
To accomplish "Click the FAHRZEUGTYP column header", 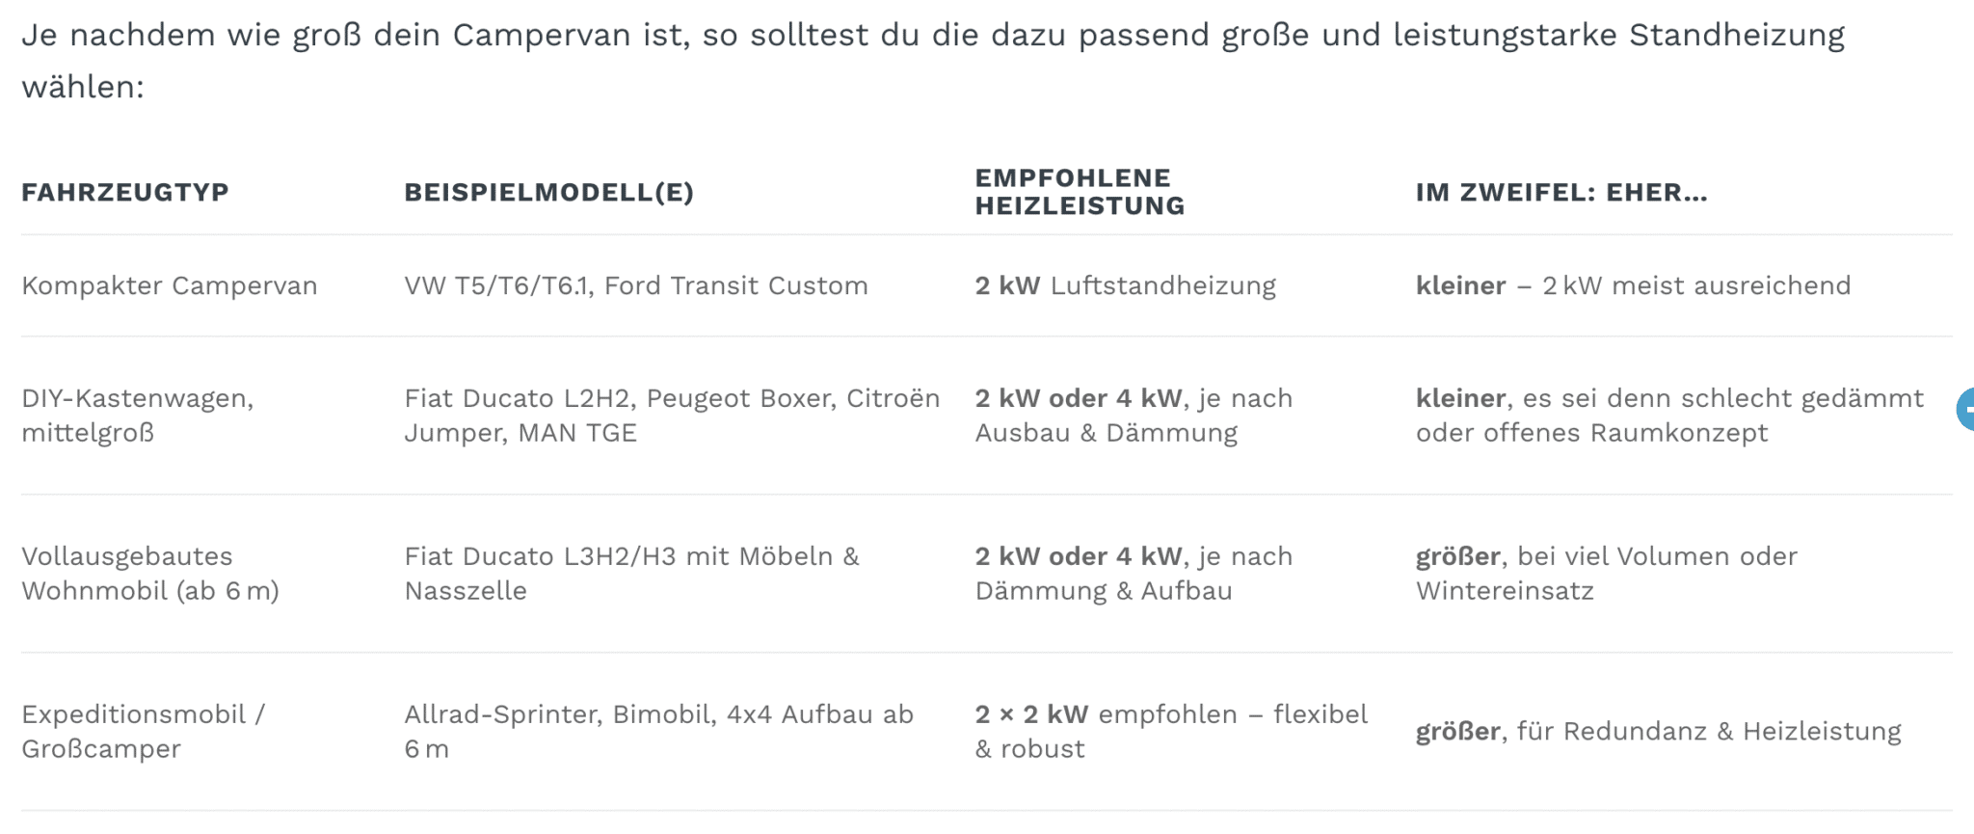I will coord(125,192).
